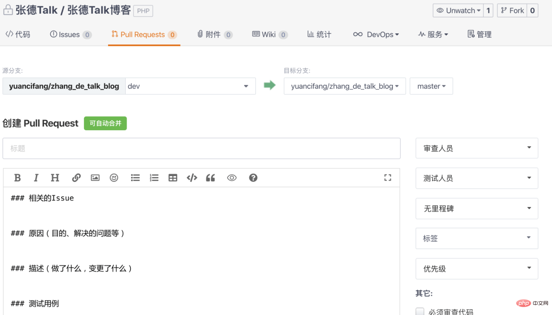Open the master target branch dropdown
This screenshot has width=552, height=315.
tap(431, 86)
